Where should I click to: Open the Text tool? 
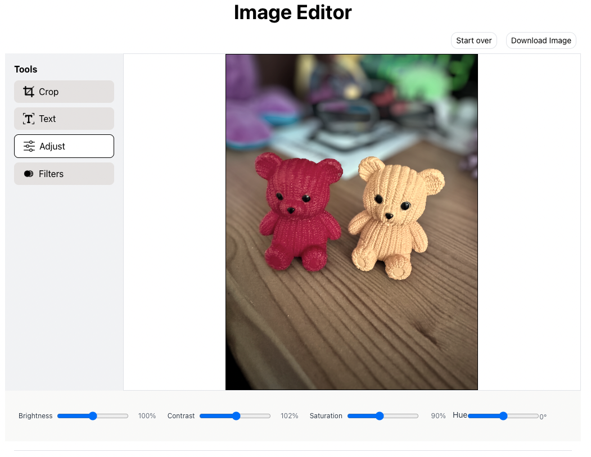pyautogui.click(x=64, y=119)
